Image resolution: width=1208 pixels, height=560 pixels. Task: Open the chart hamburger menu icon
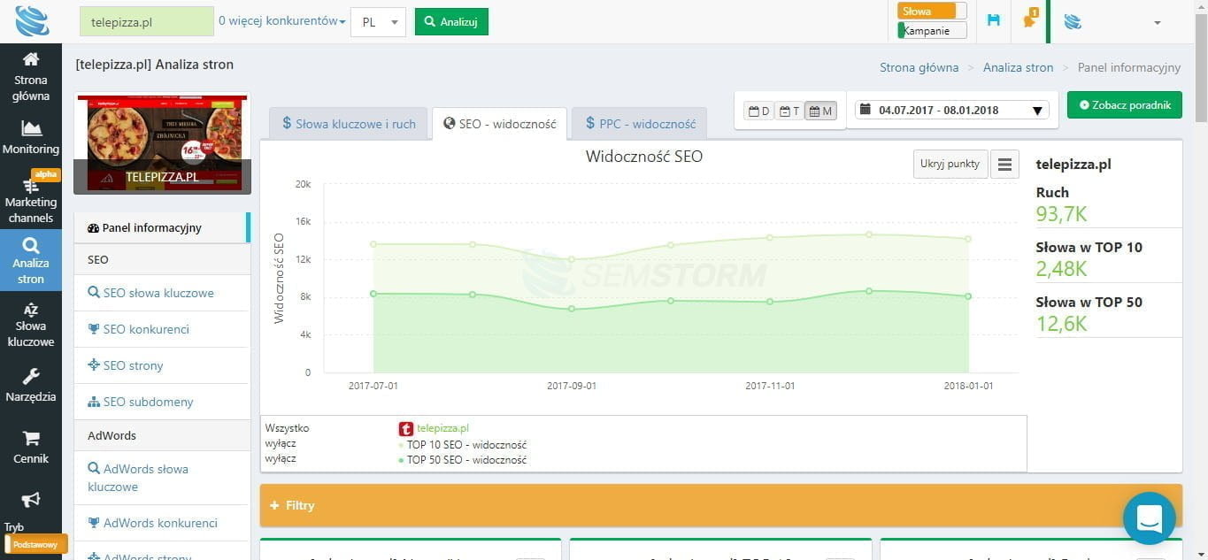click(x=1004, y=164)
